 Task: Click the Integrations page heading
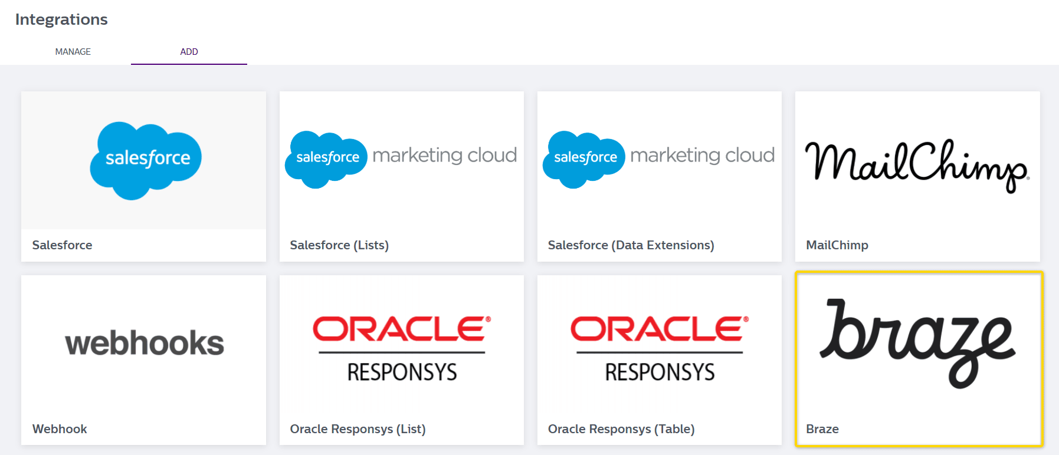tap(61, 19)
